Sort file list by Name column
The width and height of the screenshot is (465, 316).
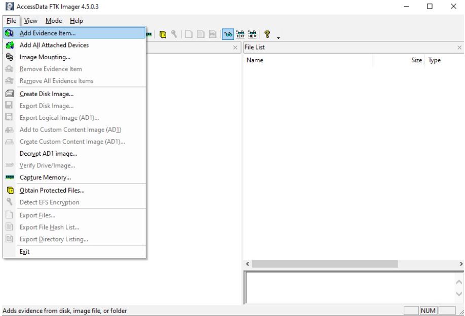(x=308, y=60)
